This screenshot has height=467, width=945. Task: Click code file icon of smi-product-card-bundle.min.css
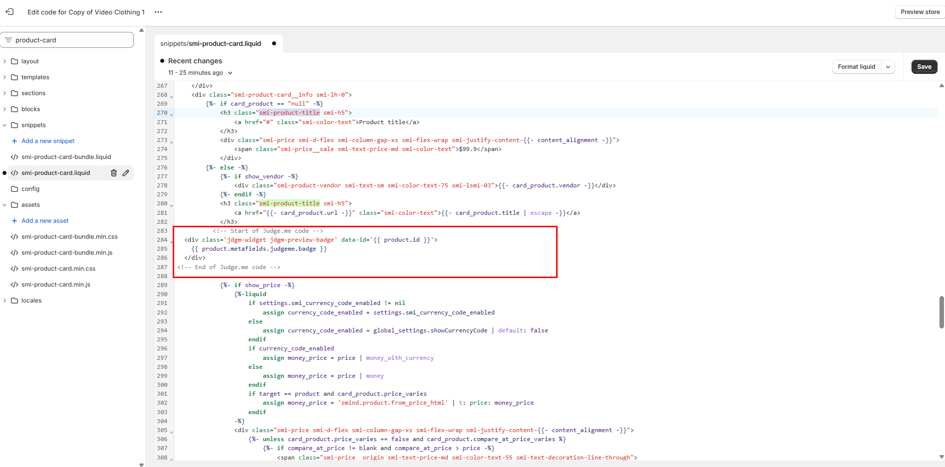click(14, 237)
